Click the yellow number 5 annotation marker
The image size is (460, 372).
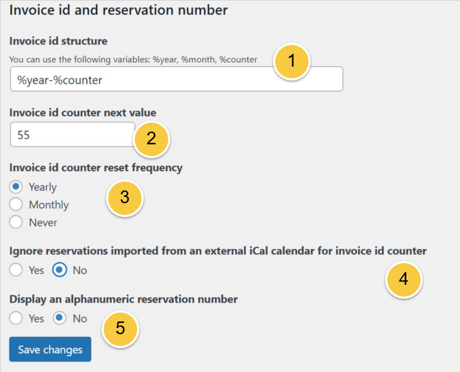[120, 328]
